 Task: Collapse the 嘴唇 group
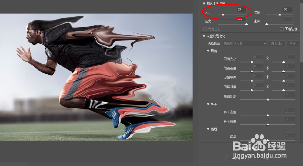point(208,129)
